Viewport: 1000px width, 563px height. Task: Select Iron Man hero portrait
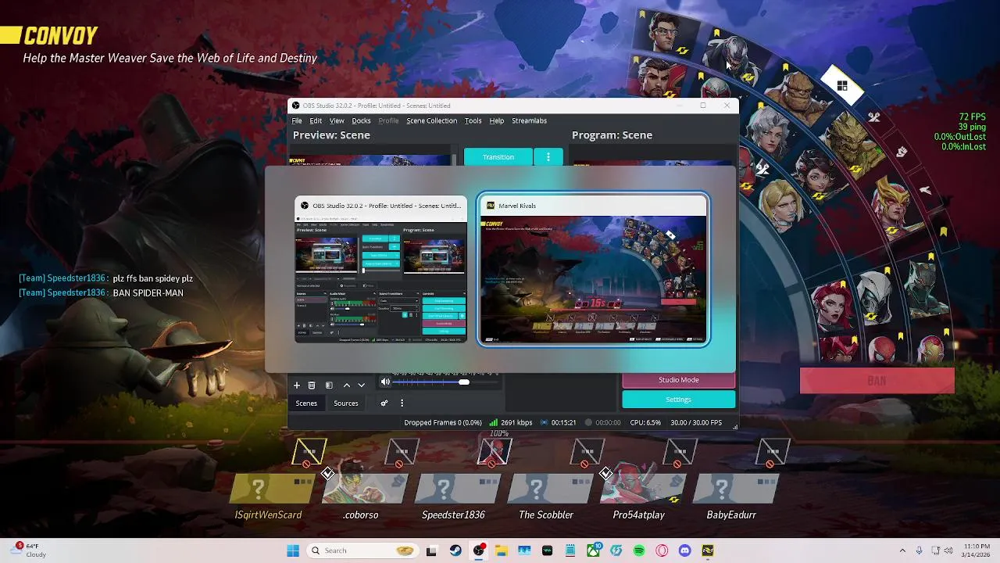pos(930,348)
